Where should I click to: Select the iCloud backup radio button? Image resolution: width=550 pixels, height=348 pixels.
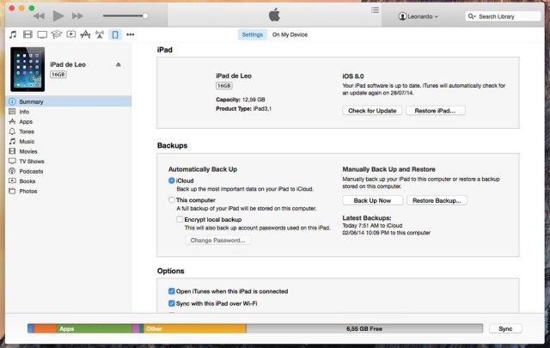172,181
